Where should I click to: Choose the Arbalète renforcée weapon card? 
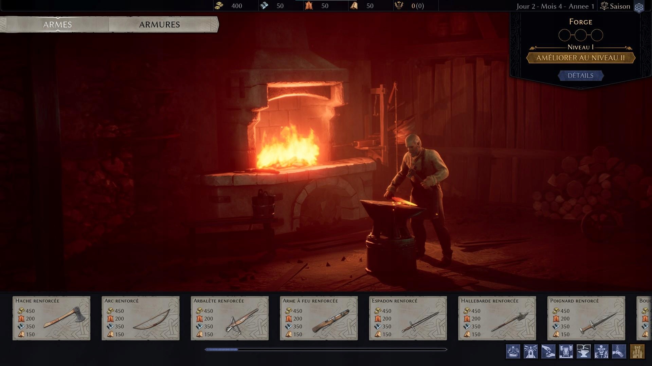230,318
